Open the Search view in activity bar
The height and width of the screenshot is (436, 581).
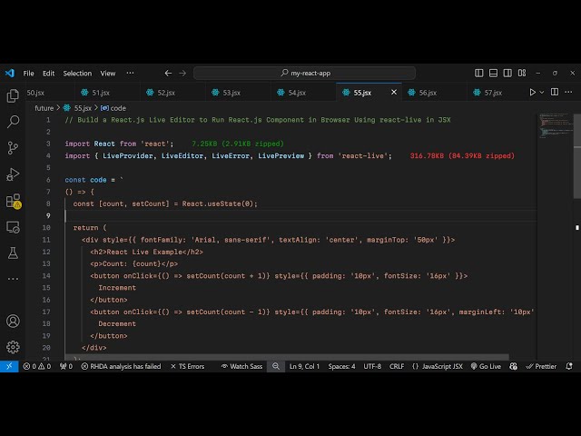coord(13,121)
